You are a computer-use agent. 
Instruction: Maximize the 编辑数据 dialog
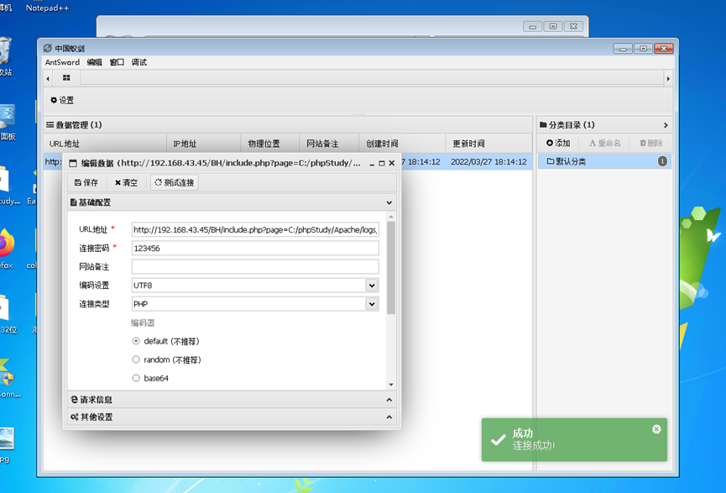pos(382,164)
